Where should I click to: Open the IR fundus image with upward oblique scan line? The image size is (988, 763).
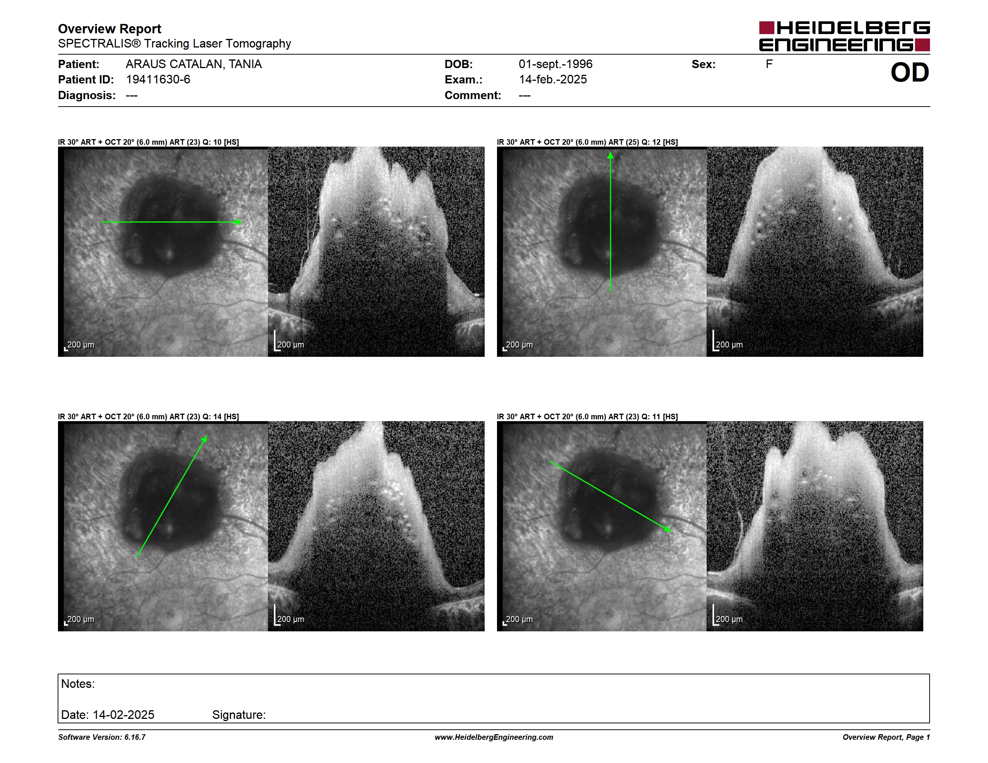[x=163, y=526]
